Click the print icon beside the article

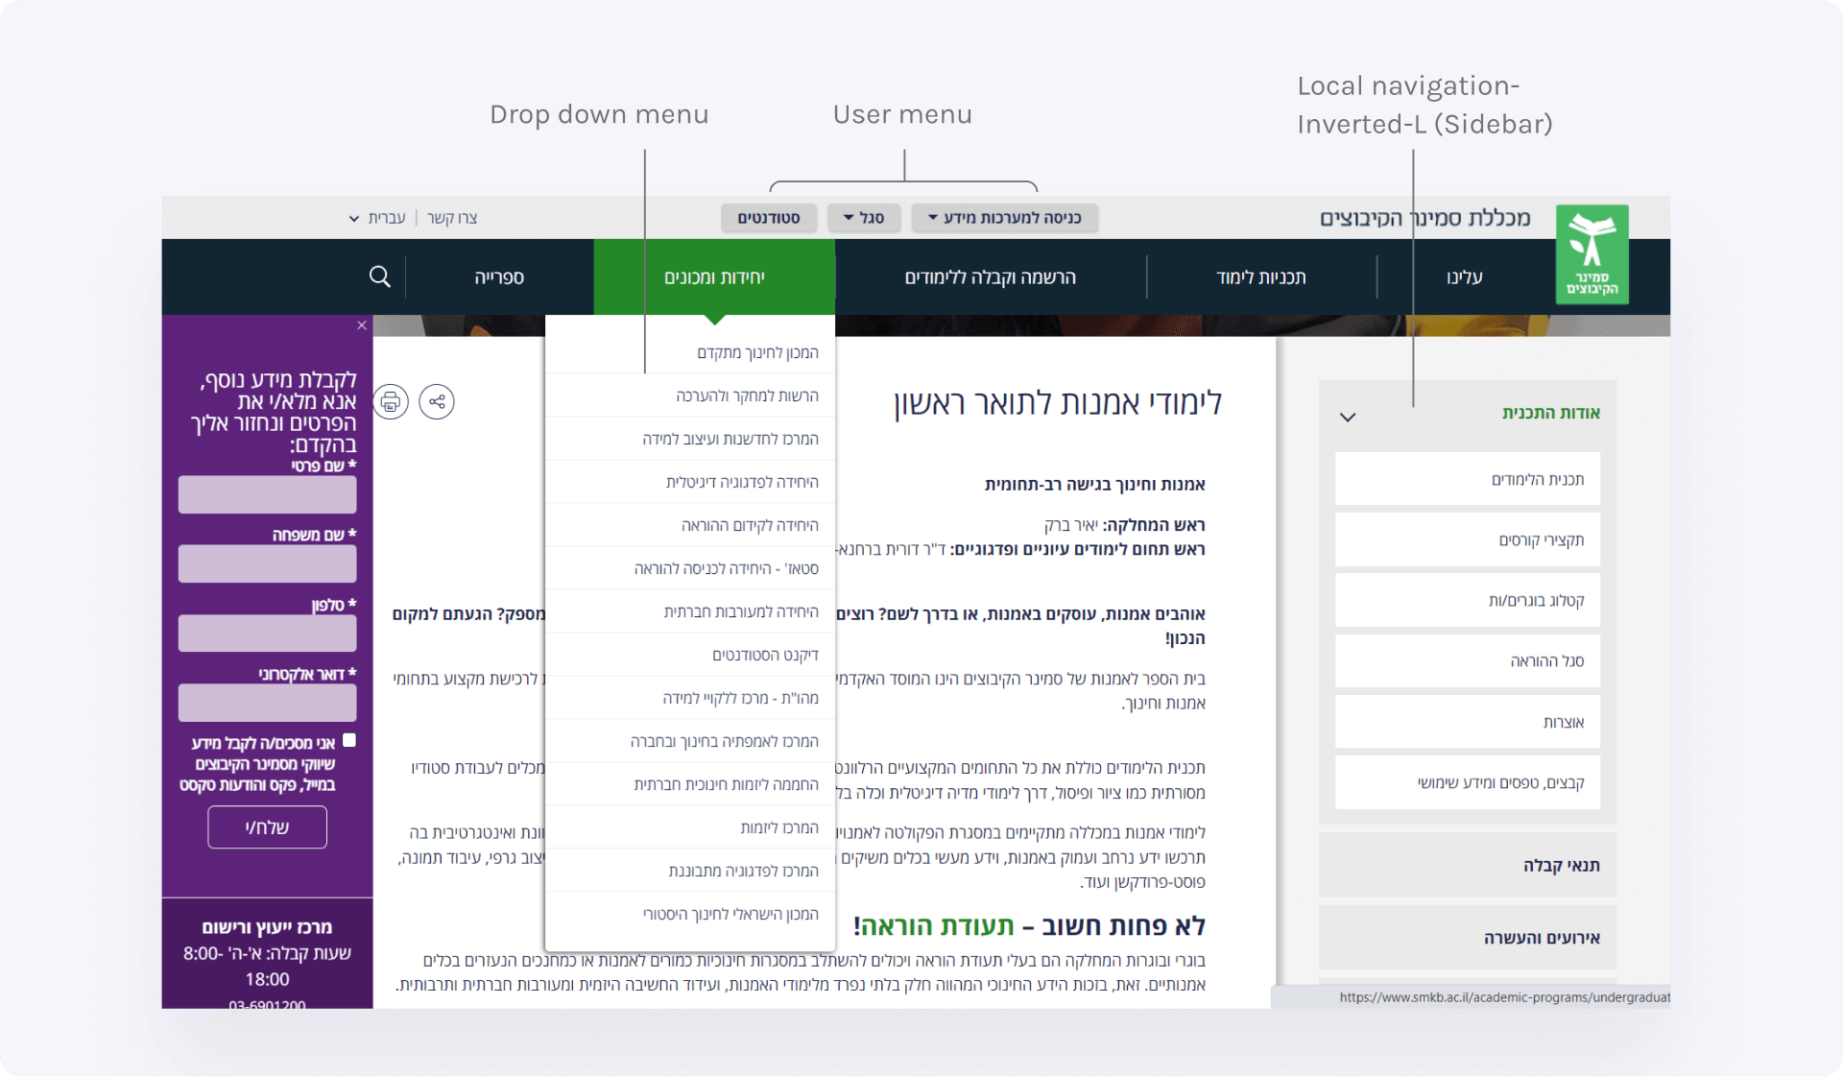pos(391,401)
